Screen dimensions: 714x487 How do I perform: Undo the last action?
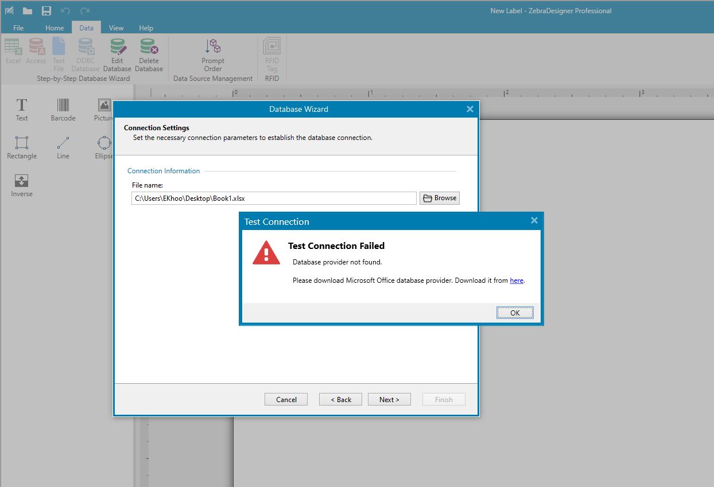tap(65, 11)
